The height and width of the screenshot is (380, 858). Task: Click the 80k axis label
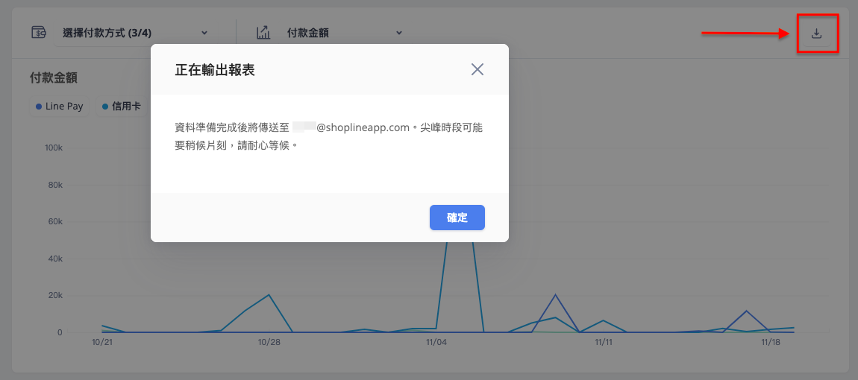tap(54, 186)
